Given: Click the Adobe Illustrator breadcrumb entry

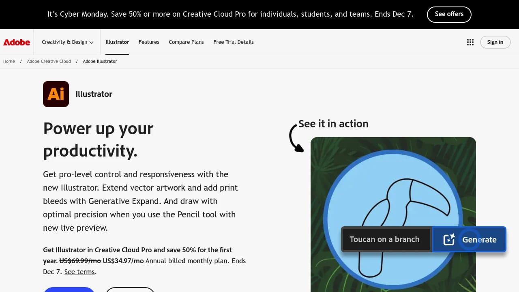Looking at the screenshot, I should coord(100,61).
